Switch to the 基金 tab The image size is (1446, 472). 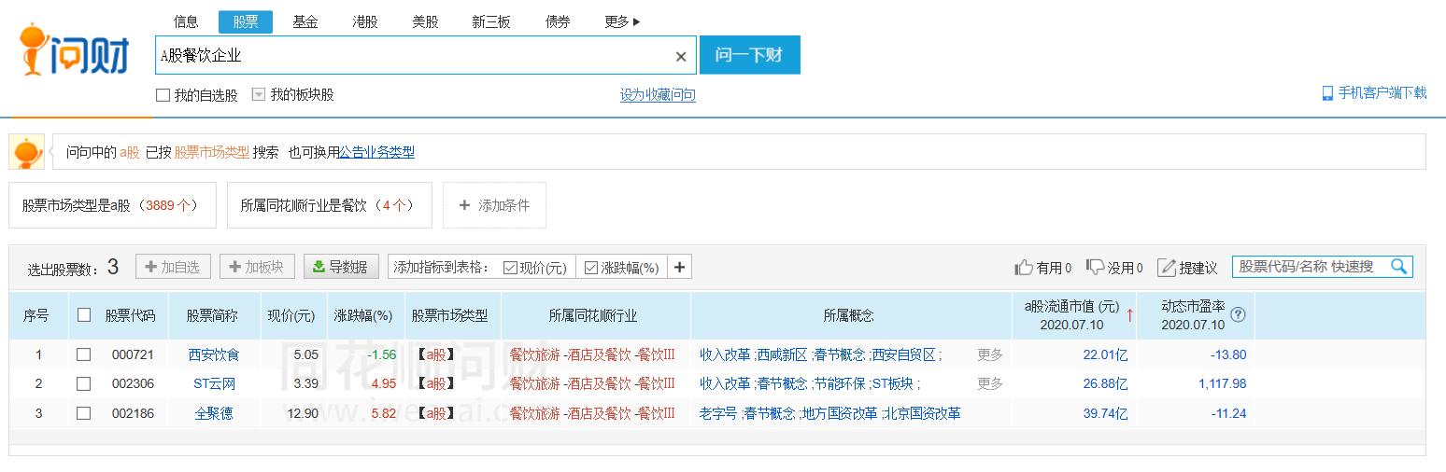point(305,21)
